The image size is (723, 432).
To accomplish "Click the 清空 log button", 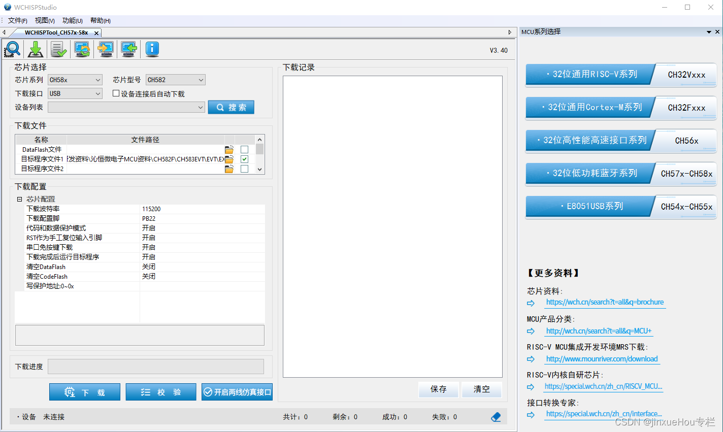I will coord(482,389).
